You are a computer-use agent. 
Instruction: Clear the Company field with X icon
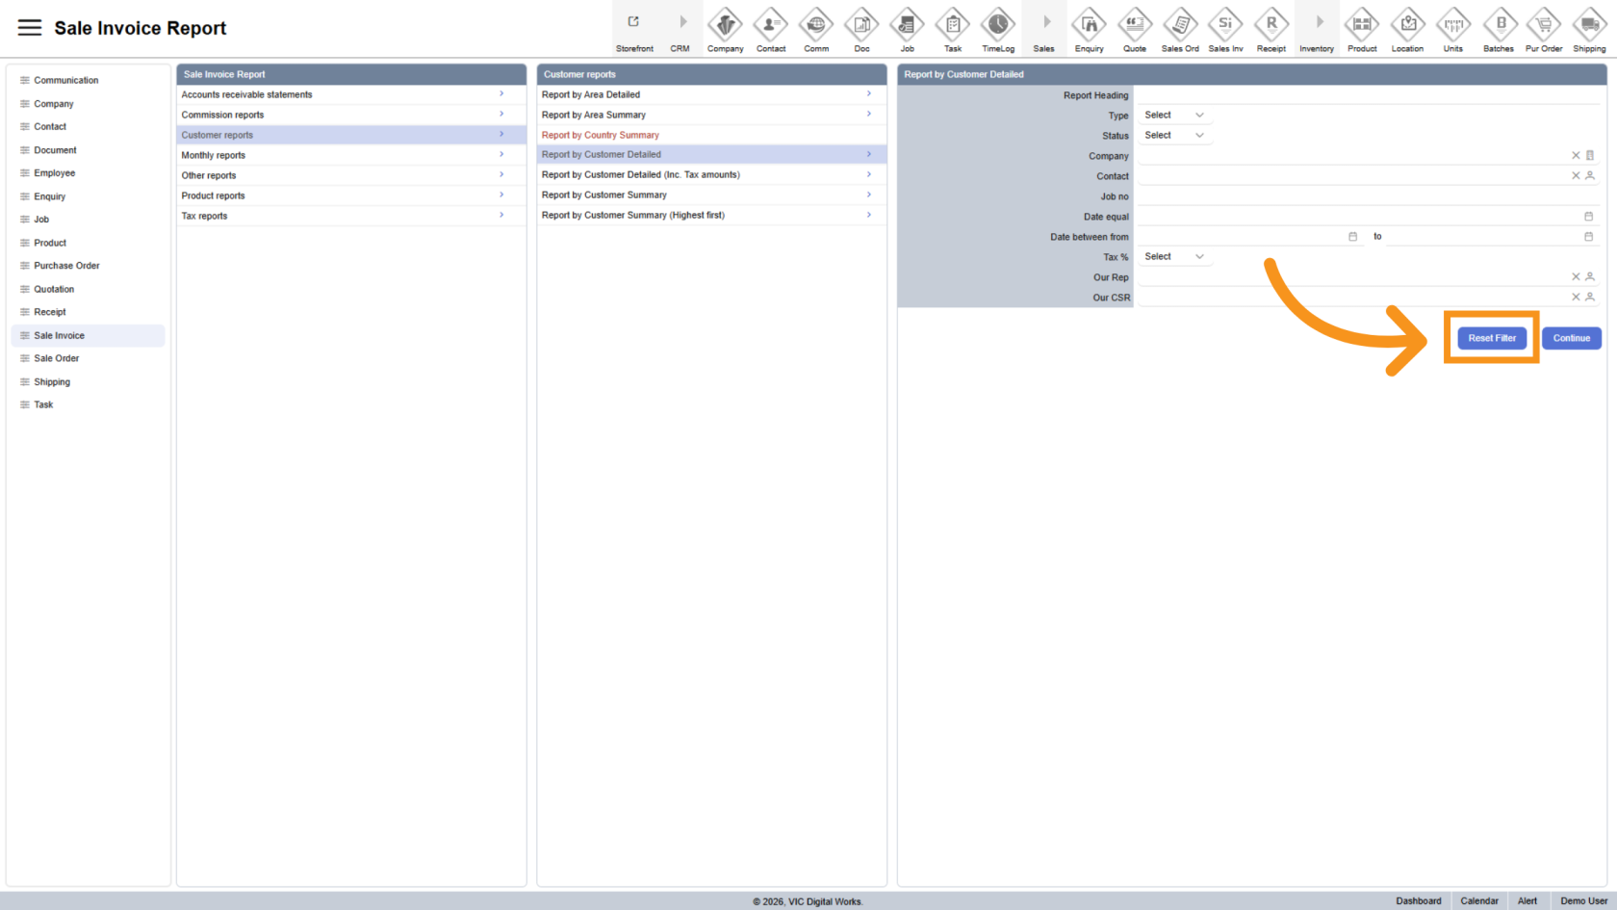coord(1576,155)
